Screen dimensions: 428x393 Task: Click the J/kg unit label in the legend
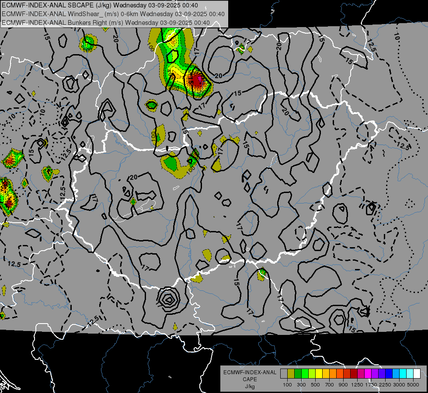250,386
